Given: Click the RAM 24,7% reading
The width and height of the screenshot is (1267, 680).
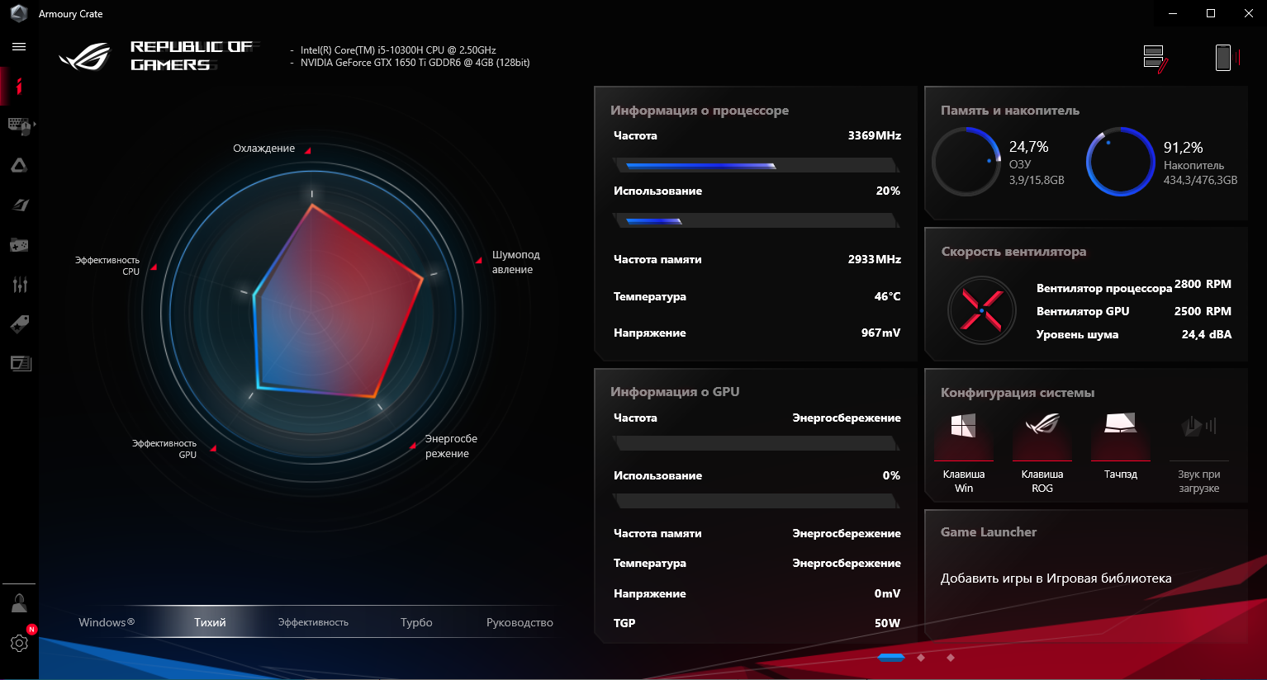Looking at the screenshot, I should click(x=1029, y=147).
